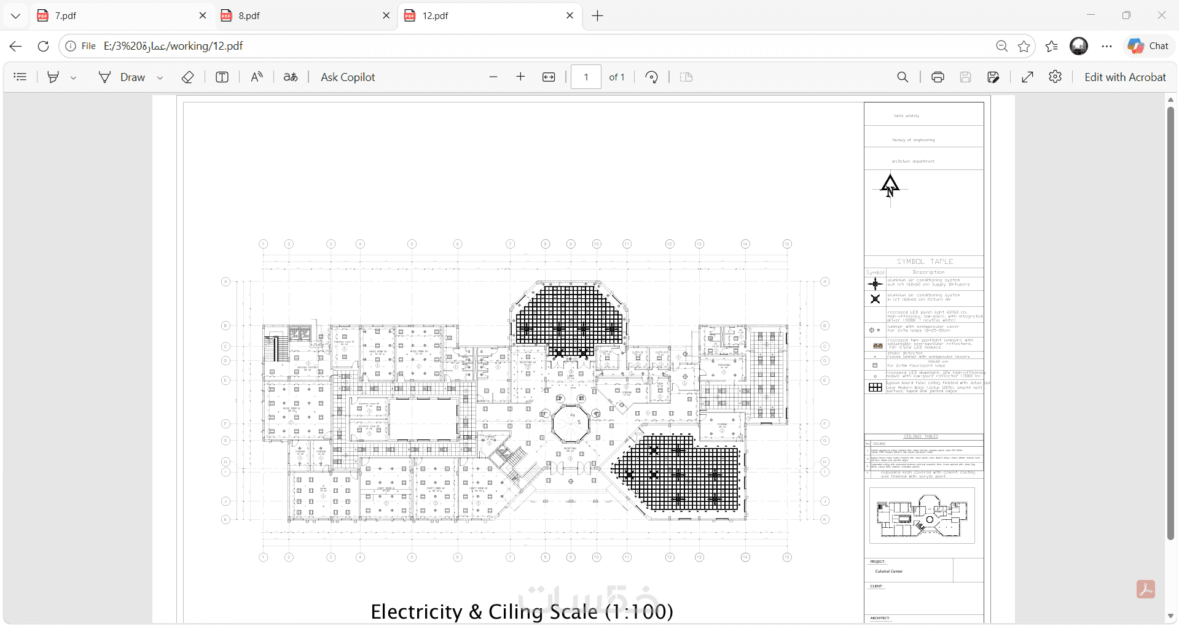
Task: Save as a copy
Action: 993,77
